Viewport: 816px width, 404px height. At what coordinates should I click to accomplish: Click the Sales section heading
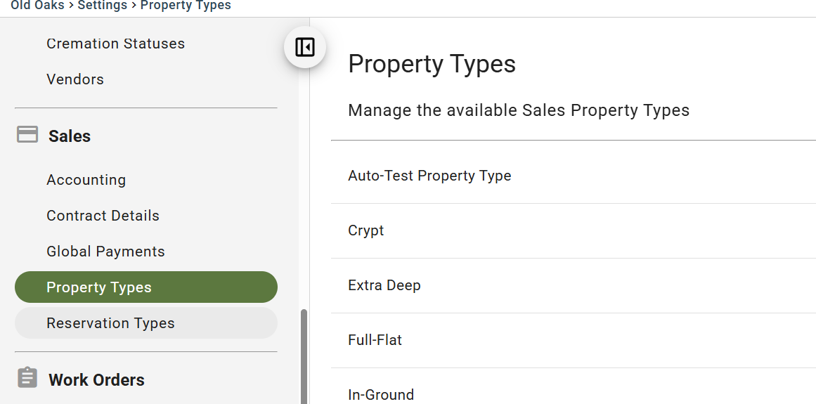pos(70,136)
